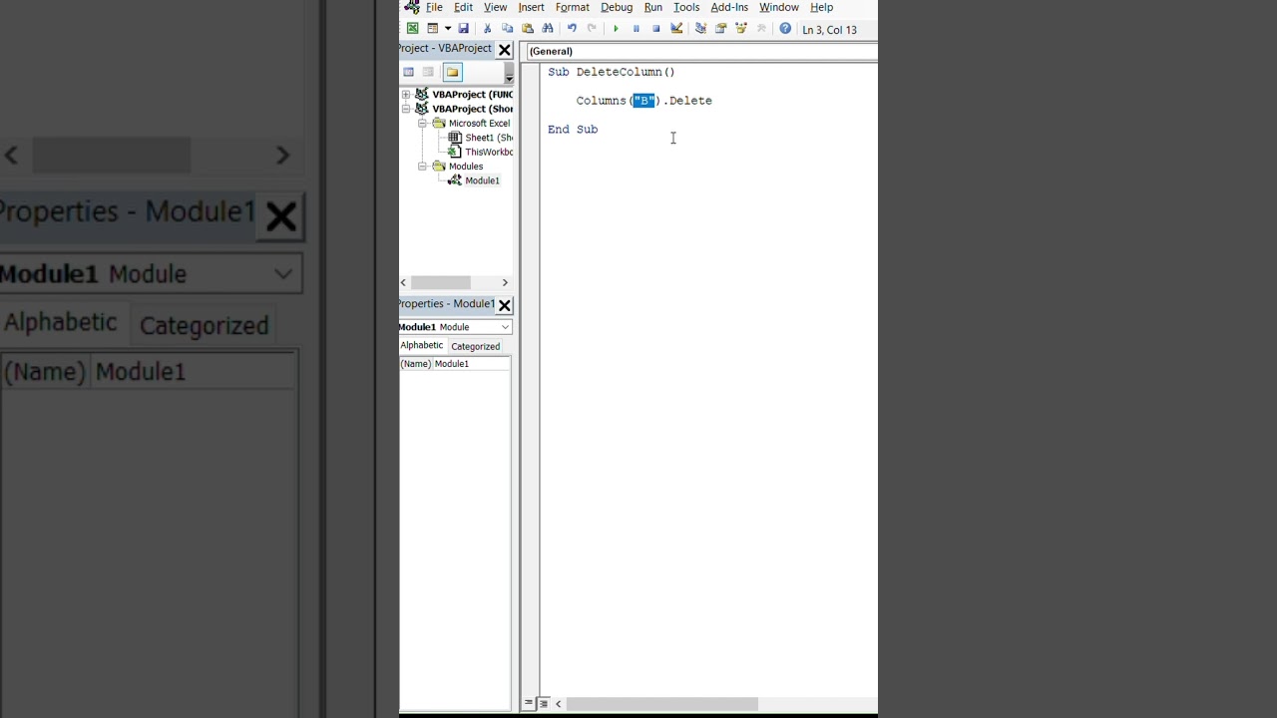This screenshot has height=718, width=1277.
Task: Open the Insert menu
Action: pos(531,7)
